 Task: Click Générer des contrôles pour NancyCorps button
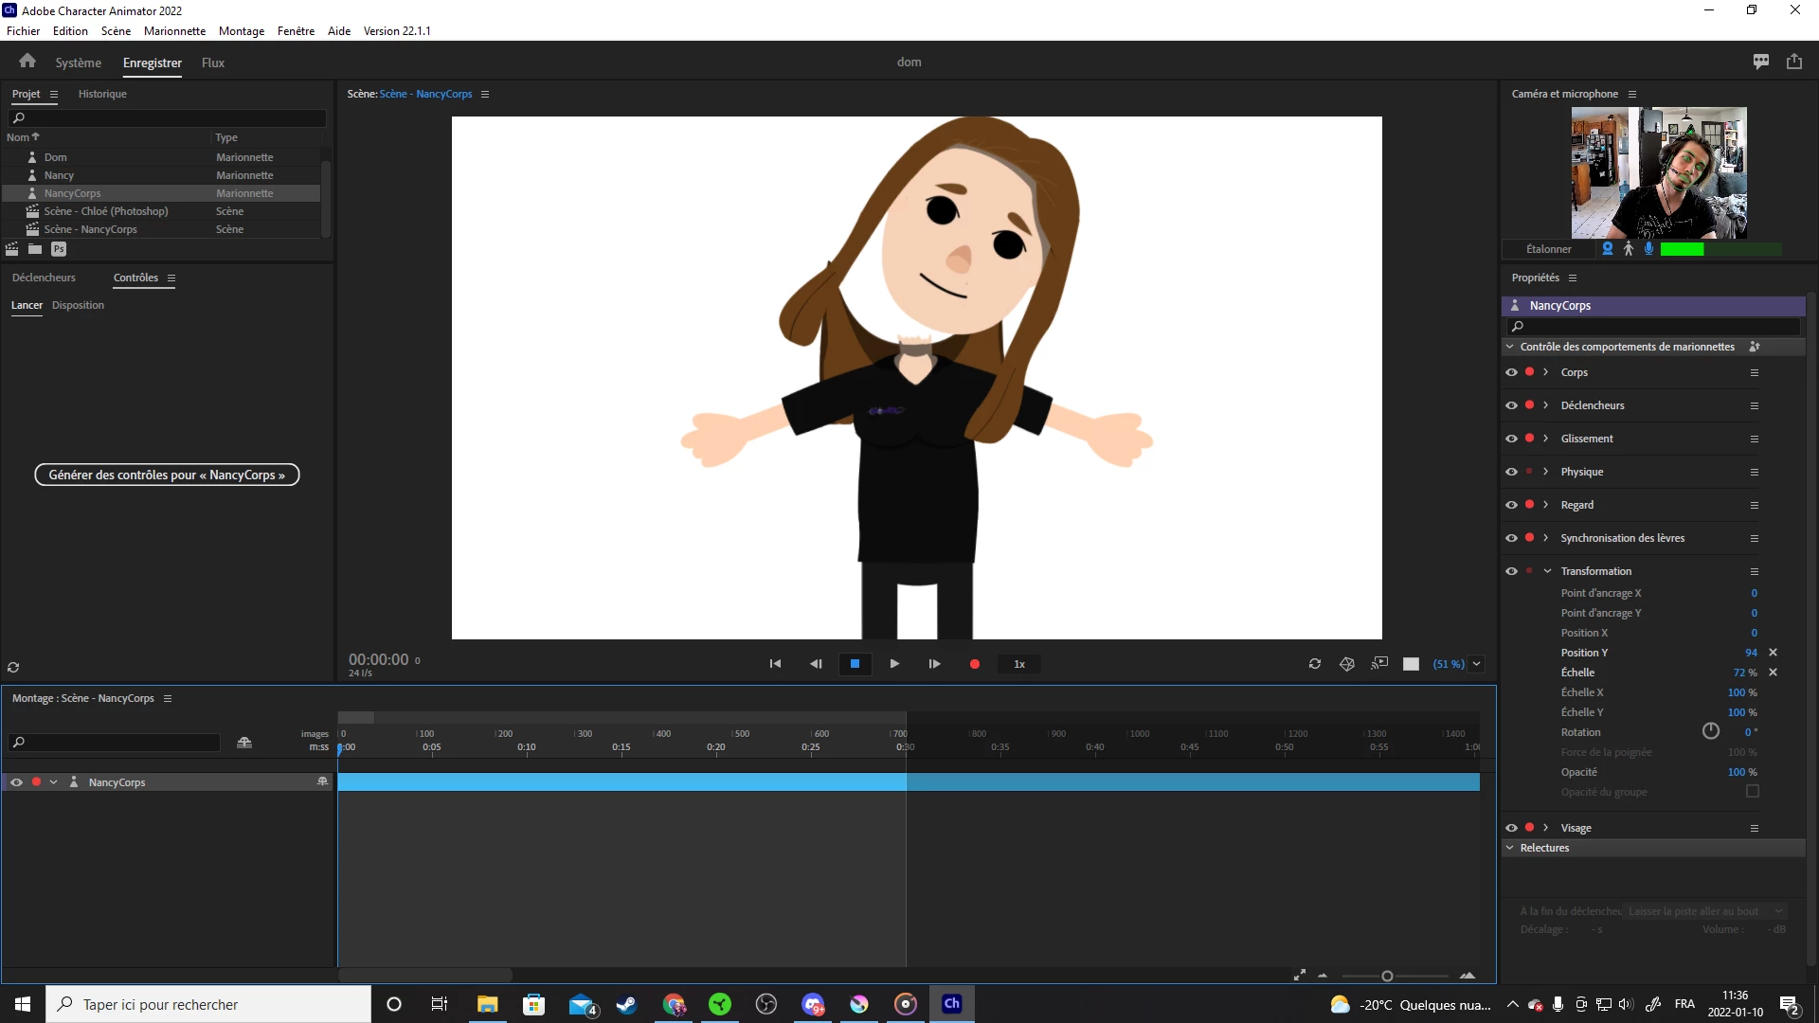coord(167,475)
